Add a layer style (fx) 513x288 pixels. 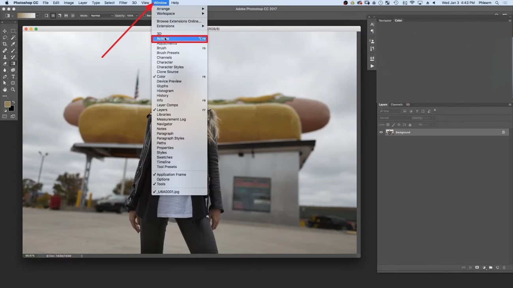pyautogui.click(x=470, y=268)
